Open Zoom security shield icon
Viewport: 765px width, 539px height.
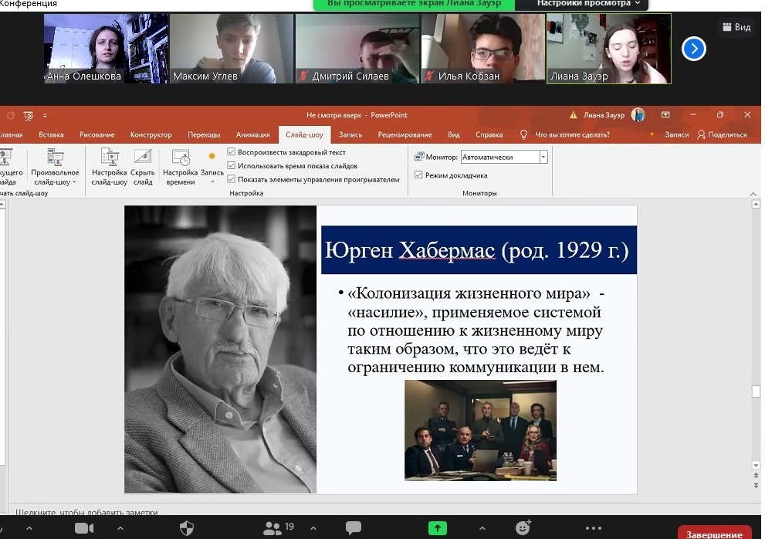[x=186, y=528]
